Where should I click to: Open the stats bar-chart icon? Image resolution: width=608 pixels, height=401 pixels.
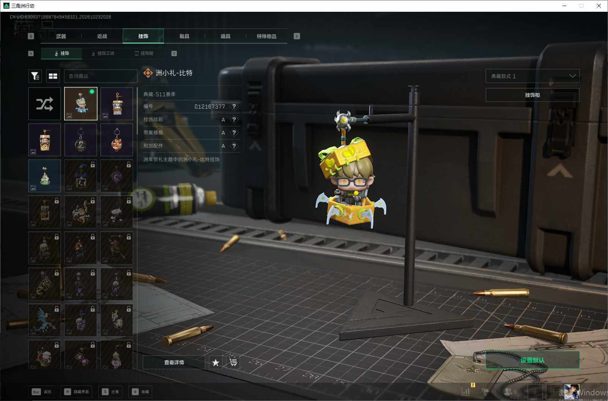click(x=466, y=392)
